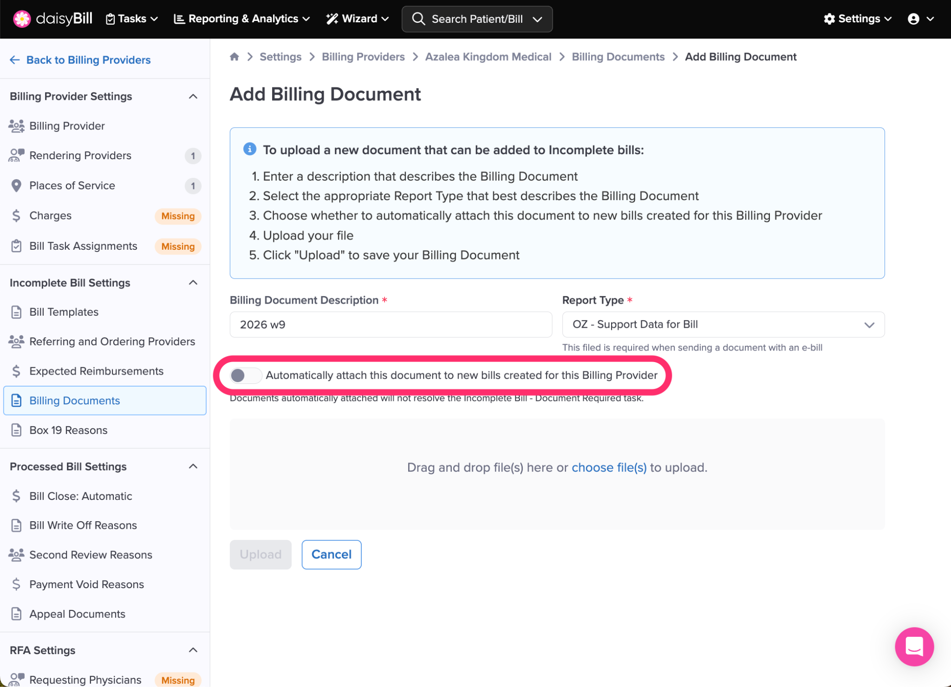This screenshot has width=951, height=687.
Task: Click the Billing Document Description field
Action: (391, 324)
